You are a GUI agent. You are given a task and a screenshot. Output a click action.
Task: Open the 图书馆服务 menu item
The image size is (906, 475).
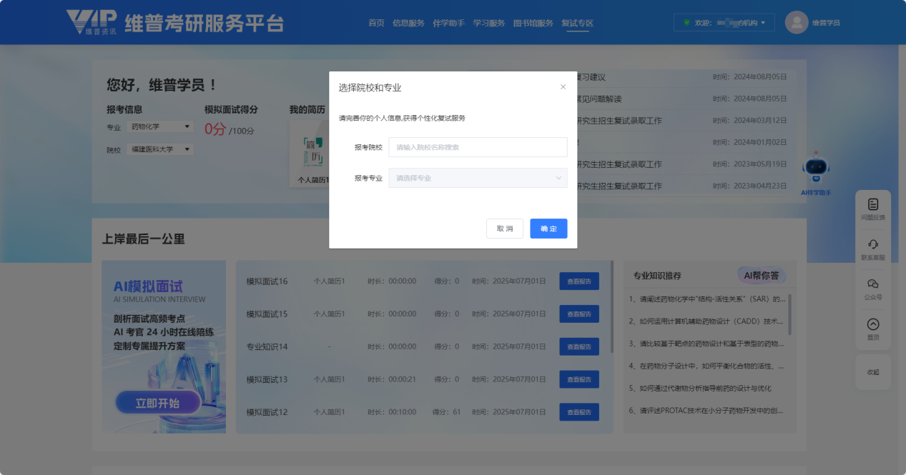533,23
